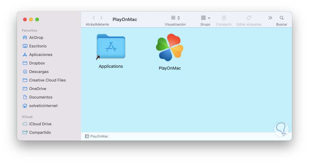
Task: Open the Grupo grouping dropdown
Action: 206,18
